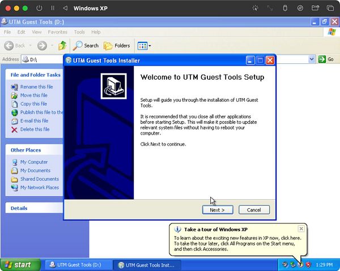
Task: Click the installer computer logo image
Action: [x=114, y=86]
